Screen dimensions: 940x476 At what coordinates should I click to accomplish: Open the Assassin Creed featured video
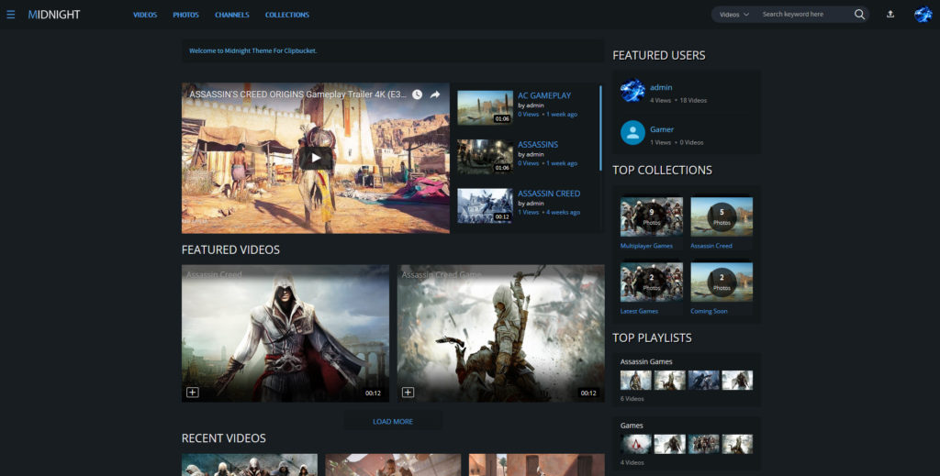coord(285,334)
